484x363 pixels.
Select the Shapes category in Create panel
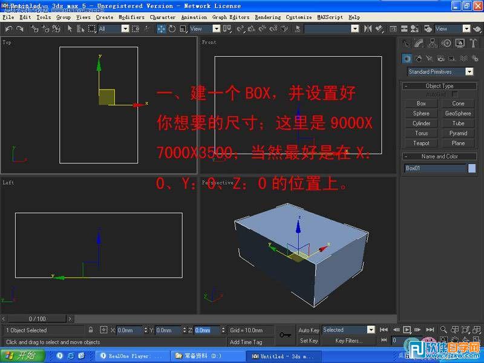[419, 59]
